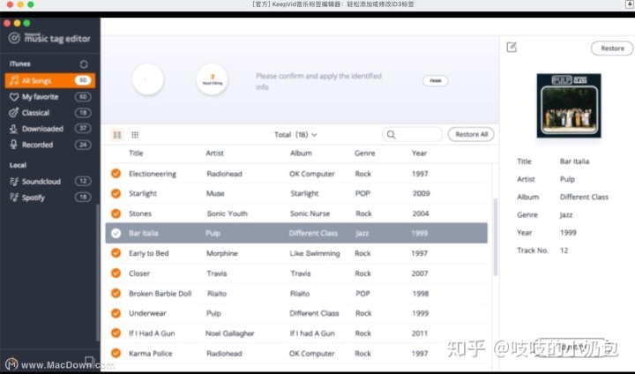635x374 pixels.
Task: Uncheck the Starlight song checkbox
Action: pyautogui.click(x=116, y=193)
